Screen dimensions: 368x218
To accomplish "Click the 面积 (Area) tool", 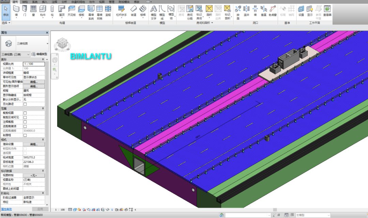I will tap(209, 11).
